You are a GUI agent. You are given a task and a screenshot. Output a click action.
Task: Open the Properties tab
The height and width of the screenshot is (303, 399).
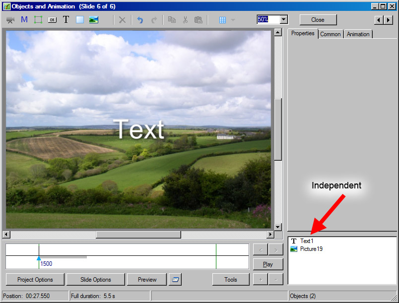pos(303,33)
